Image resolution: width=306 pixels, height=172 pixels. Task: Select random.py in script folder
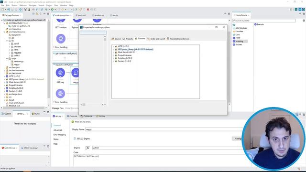(19, 62)
